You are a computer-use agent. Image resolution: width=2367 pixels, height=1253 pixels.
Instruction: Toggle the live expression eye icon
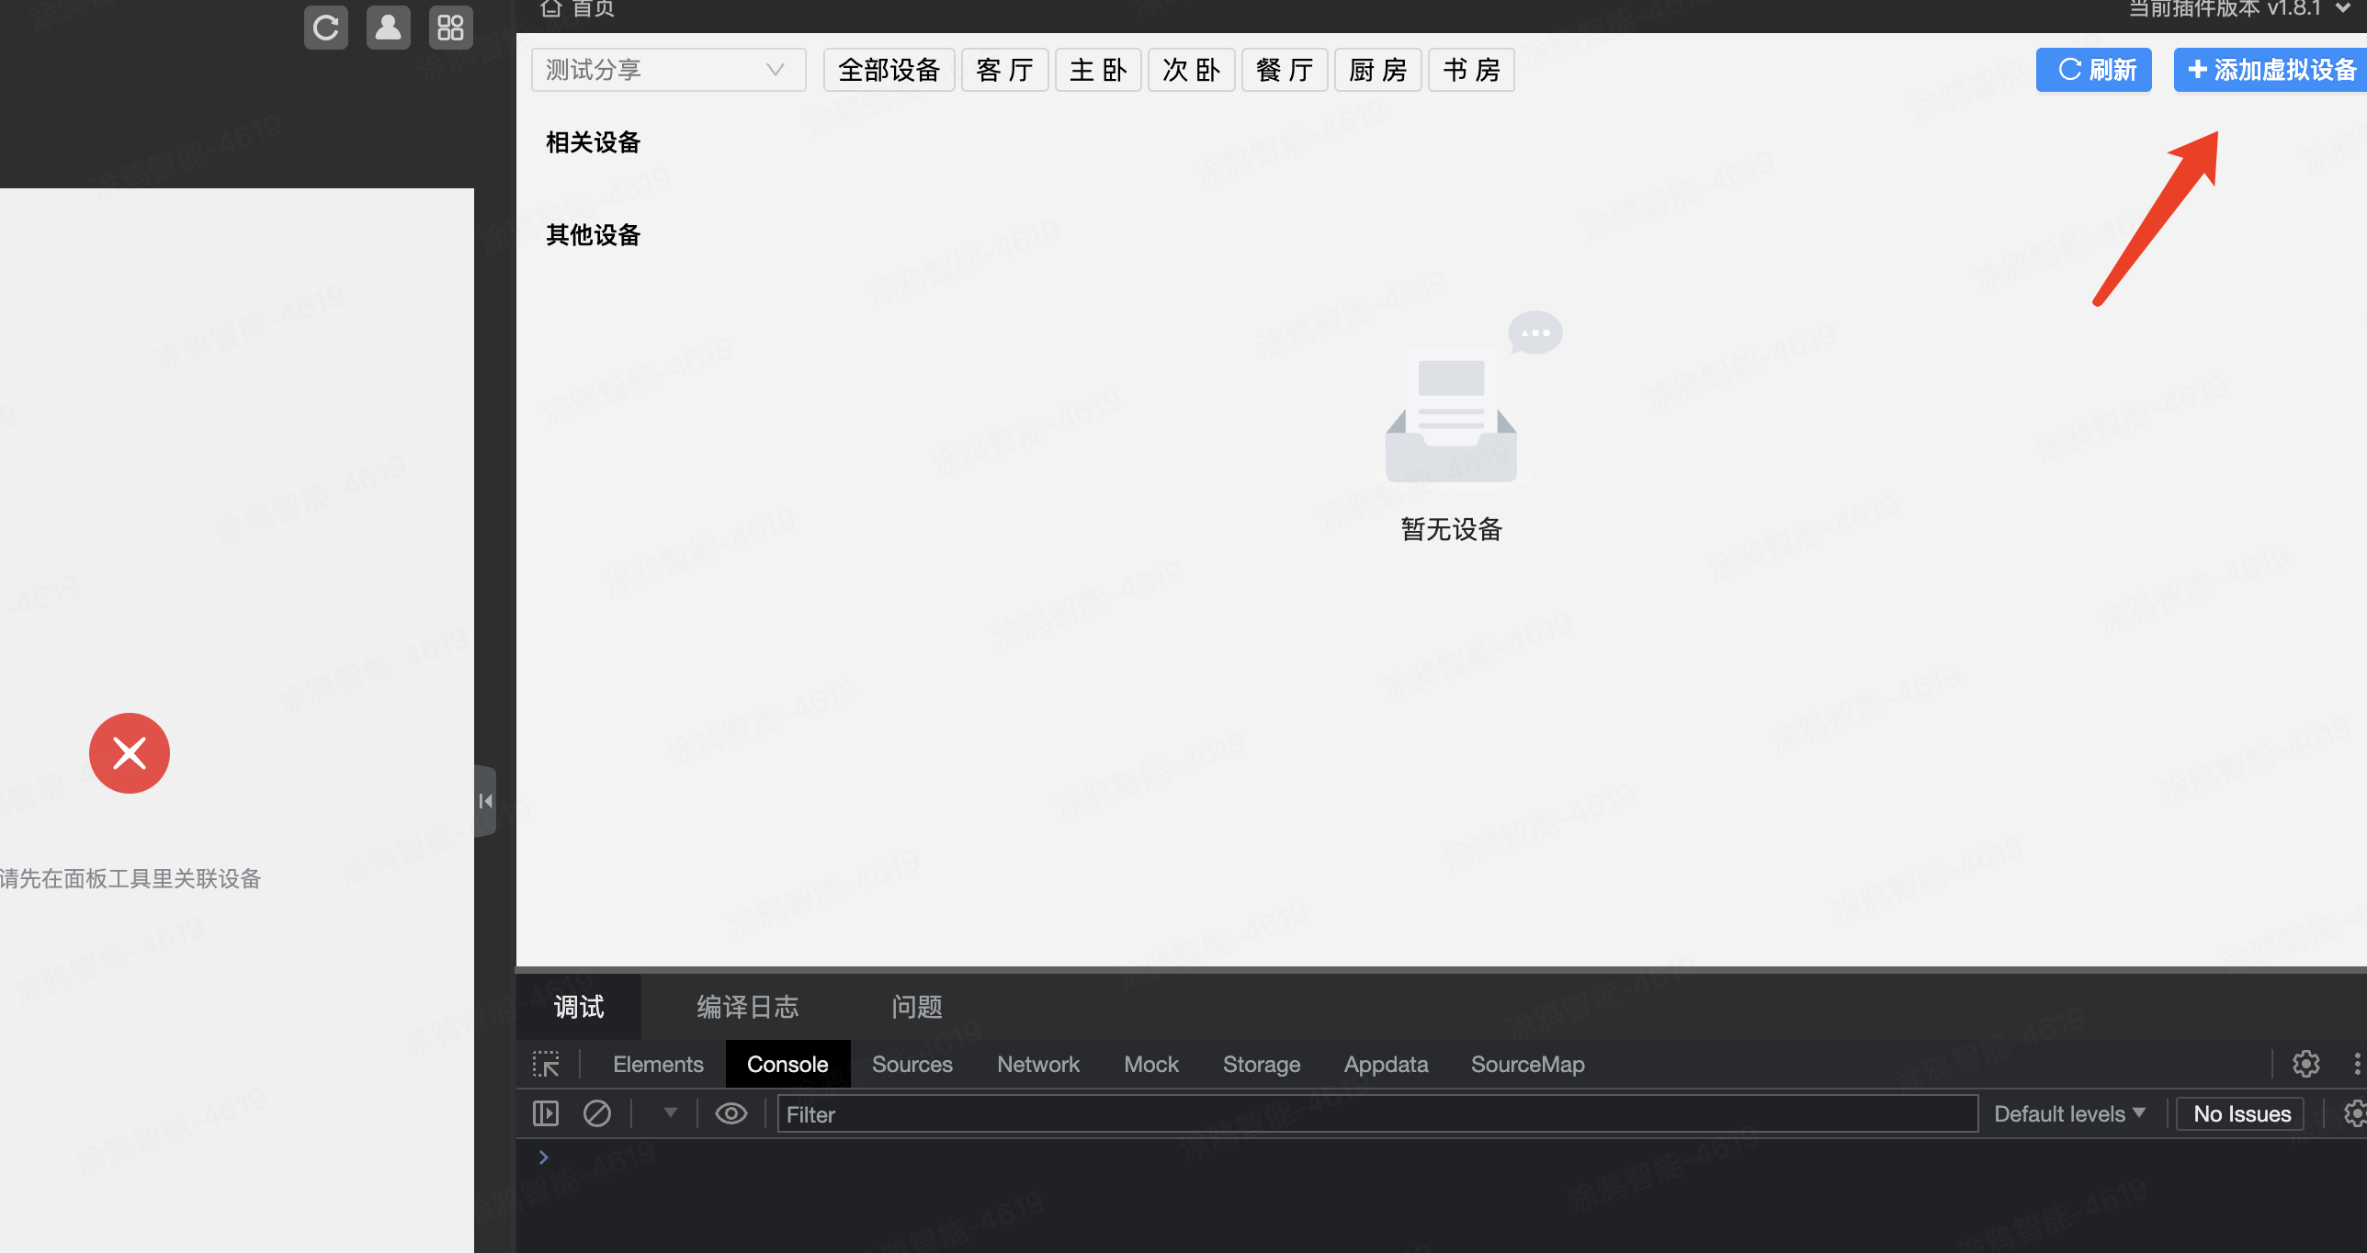pyautogui.click(x=730, y=1113)
